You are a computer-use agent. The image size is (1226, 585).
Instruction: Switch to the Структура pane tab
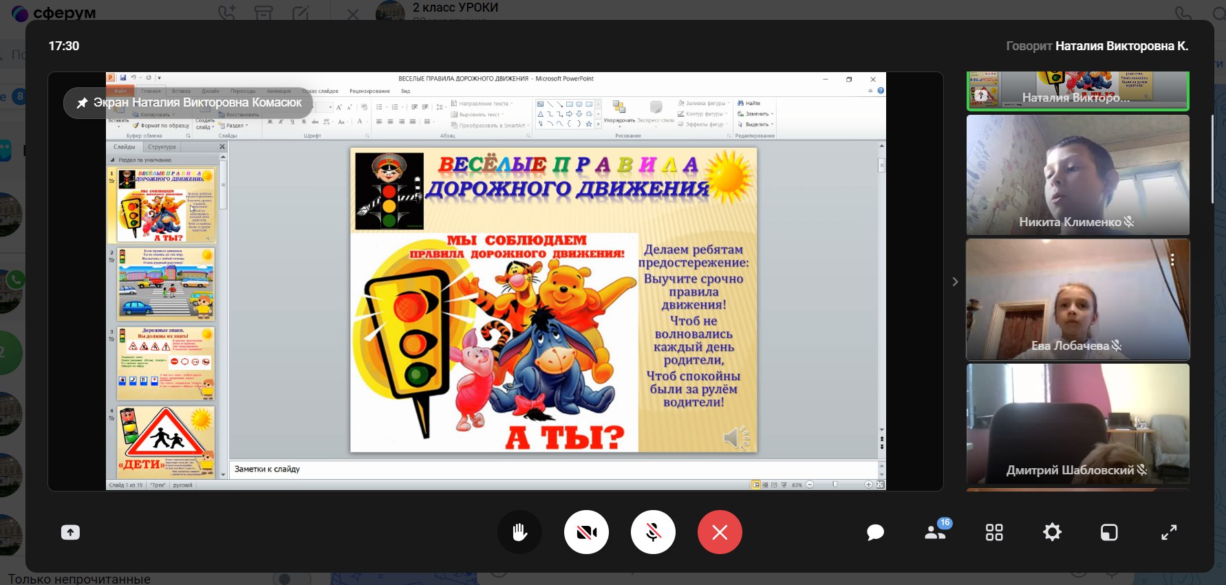pyautogui.click(x=162, y=146)
